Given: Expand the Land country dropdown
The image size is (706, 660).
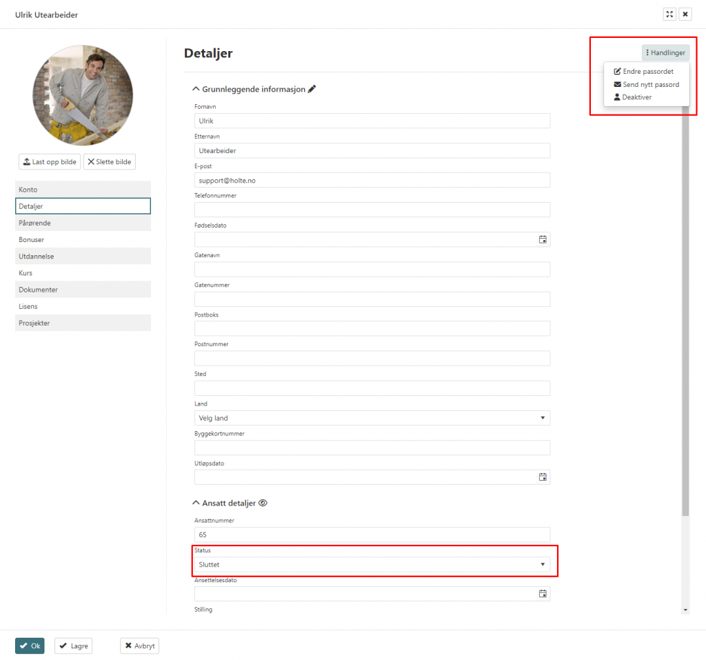Looking at the screenshot, I should pos(372,418).
